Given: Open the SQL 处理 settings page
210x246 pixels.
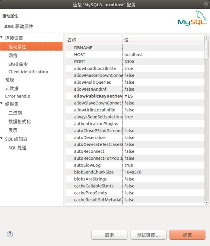Looking at the screenshot, I should pos(17,148).
